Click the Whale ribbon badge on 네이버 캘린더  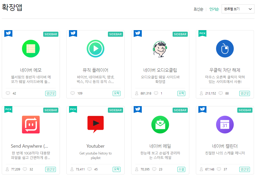202,109
